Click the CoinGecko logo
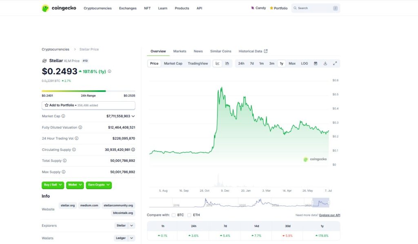This screenshot has height=244, width=418. [x=59, y=8]
